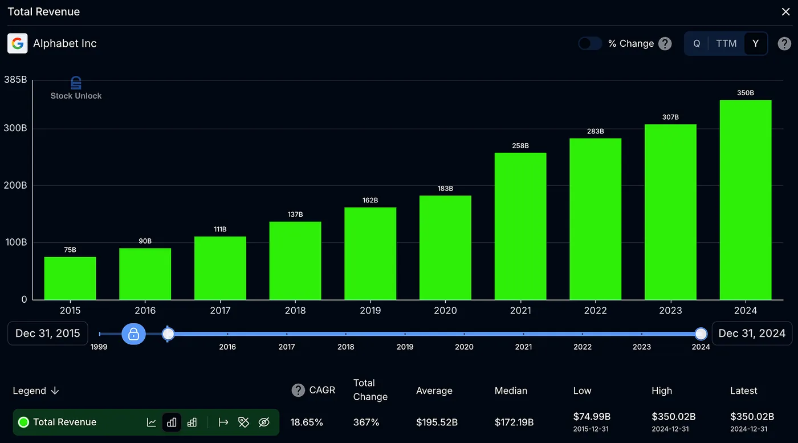Enable the % Change switch
The image size is (798, 443).
click(590, 43)
